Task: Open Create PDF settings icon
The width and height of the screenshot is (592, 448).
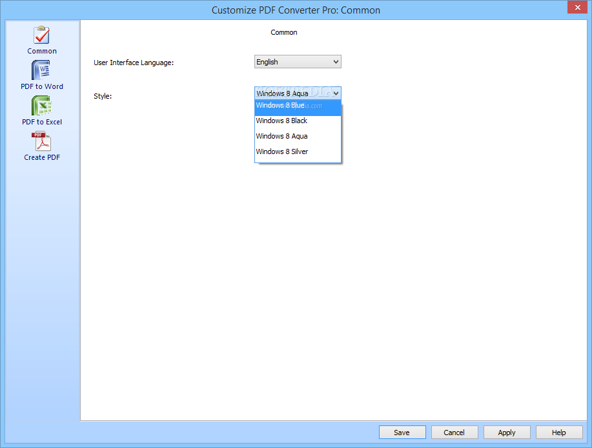Action: (x=41, y=141)
